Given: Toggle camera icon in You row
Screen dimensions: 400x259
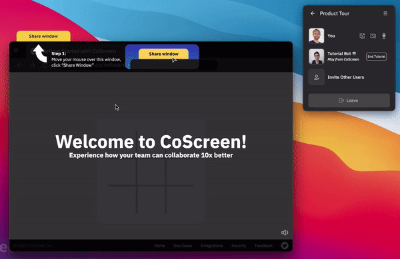Looking at the screenshot, I should tap(373, 36).
